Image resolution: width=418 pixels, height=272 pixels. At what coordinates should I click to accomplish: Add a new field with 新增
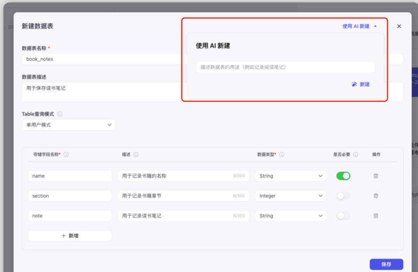pos(70,236)
